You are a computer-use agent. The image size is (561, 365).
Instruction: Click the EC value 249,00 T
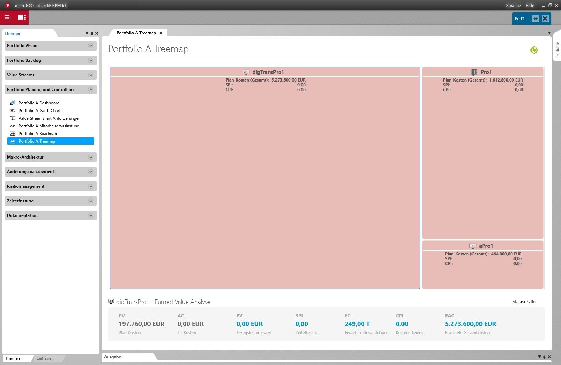(357, 324)
